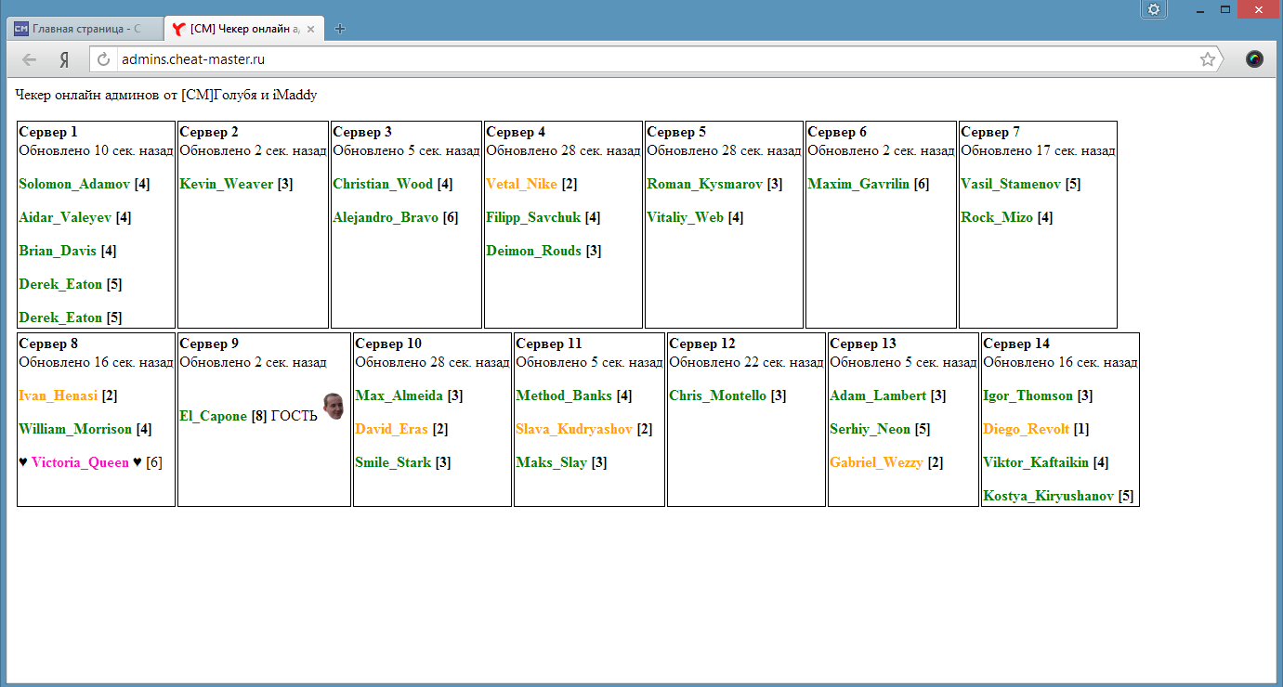This screenshot has height=687, width=1283.
Task: Click the El_Capone avatar thumbnail
Action: [333, 406]
